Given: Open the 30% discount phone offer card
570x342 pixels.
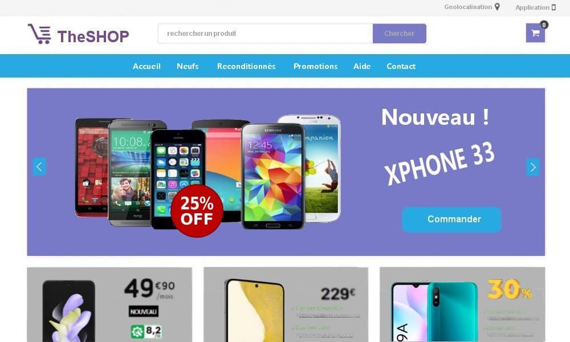Looking at the screenshot, I should [462, 304].
